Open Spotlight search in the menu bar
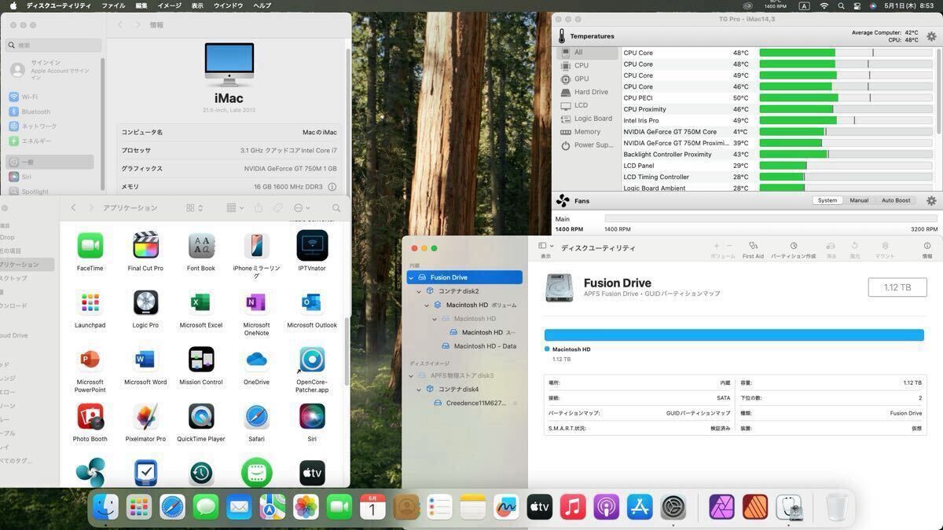This screenshot has height=530, width=943. click(x=841, y=5)
